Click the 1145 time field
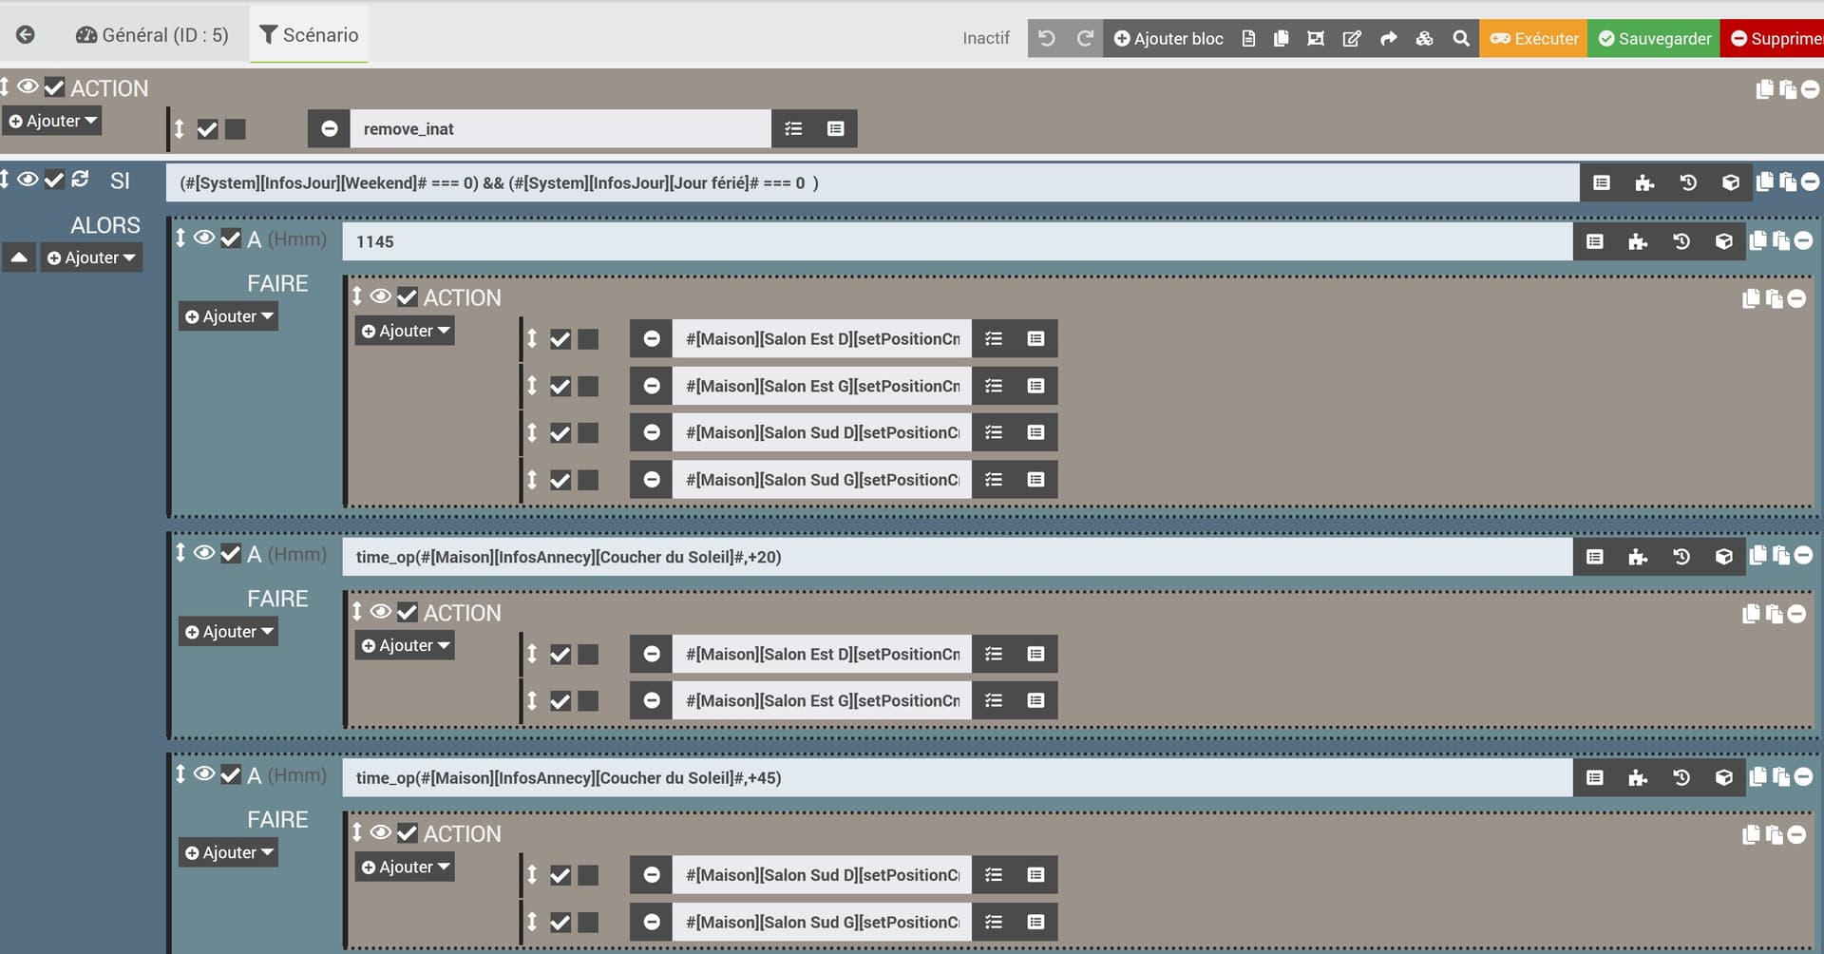This screenshot has height=954, width=1824. point(957,241)
